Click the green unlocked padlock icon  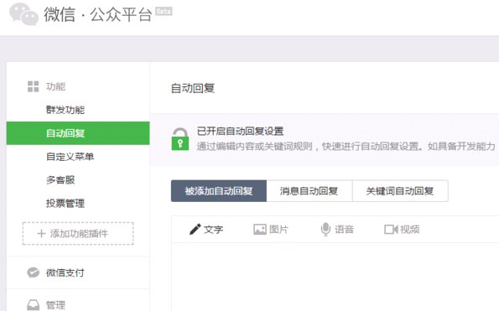[x=180, y=139]
